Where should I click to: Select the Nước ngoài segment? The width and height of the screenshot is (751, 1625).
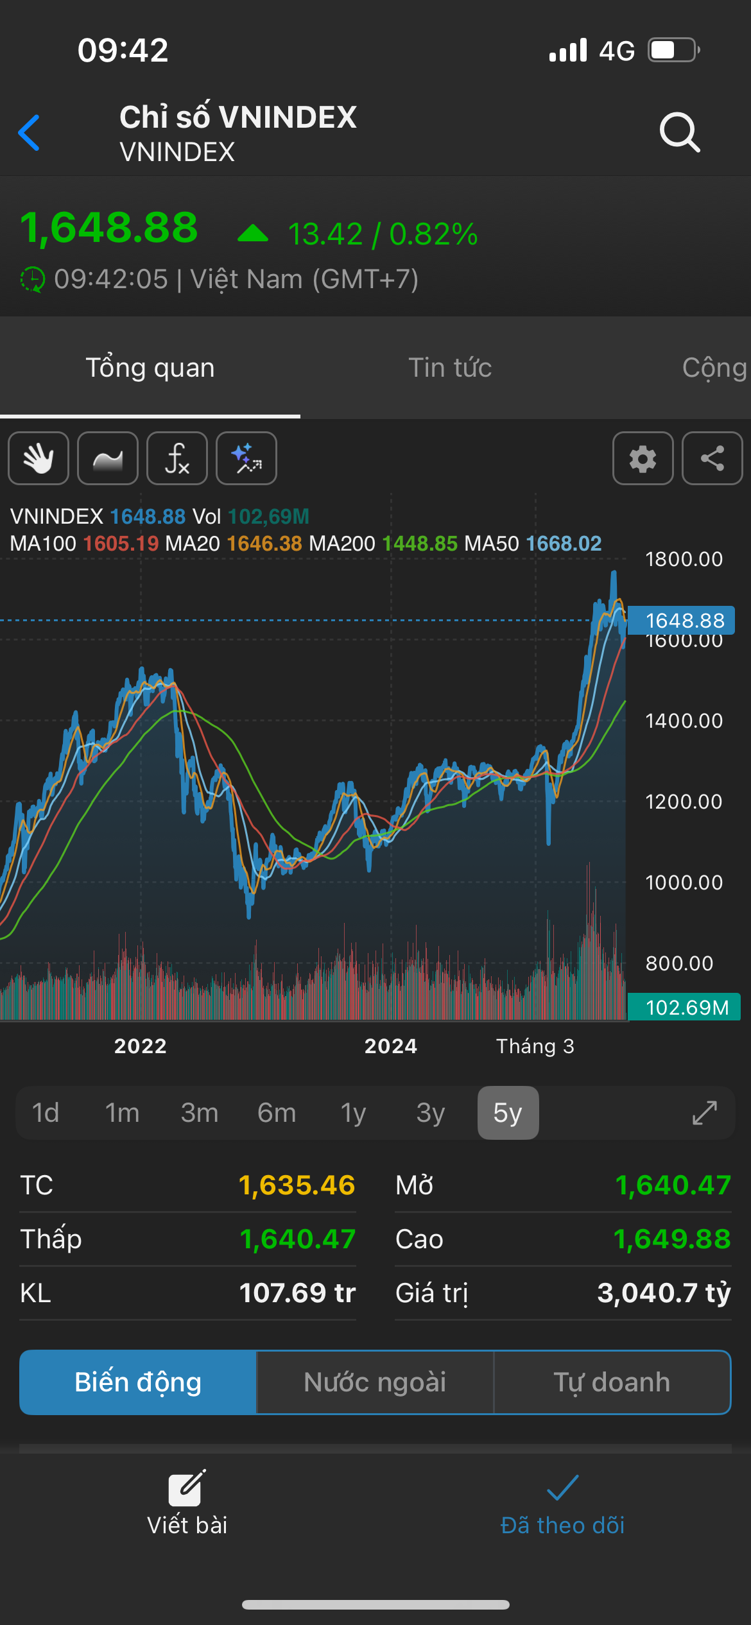[x=375, y=1382]
